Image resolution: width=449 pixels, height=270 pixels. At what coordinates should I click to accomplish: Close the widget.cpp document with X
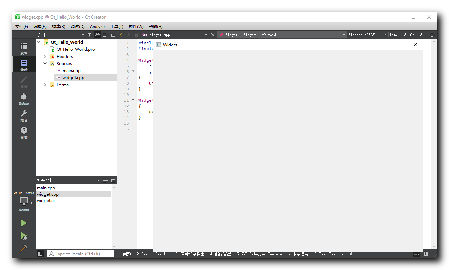click(213, 35)
